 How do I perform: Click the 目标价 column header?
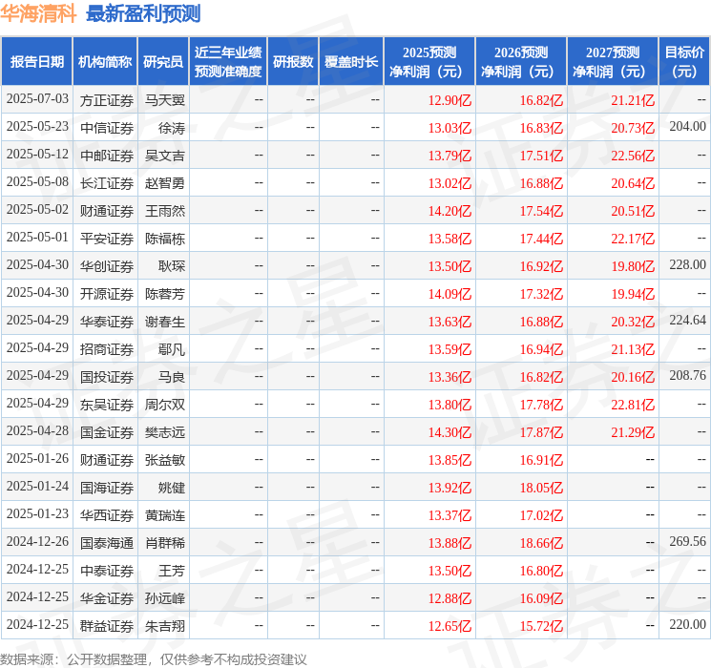(x=684, y=62)
